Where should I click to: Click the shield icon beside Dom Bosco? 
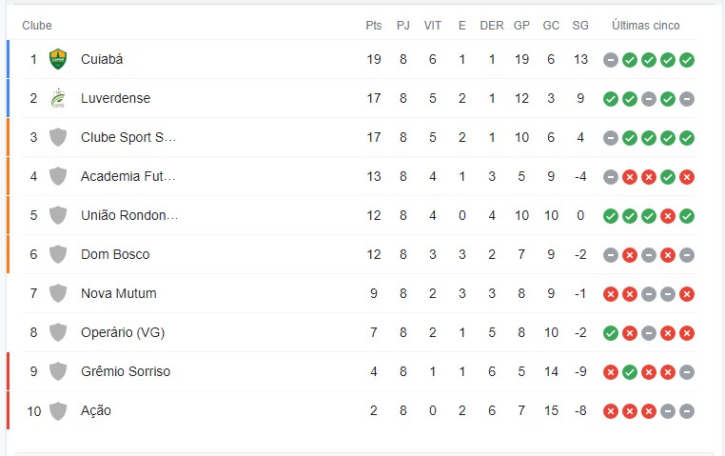(58, 254)
